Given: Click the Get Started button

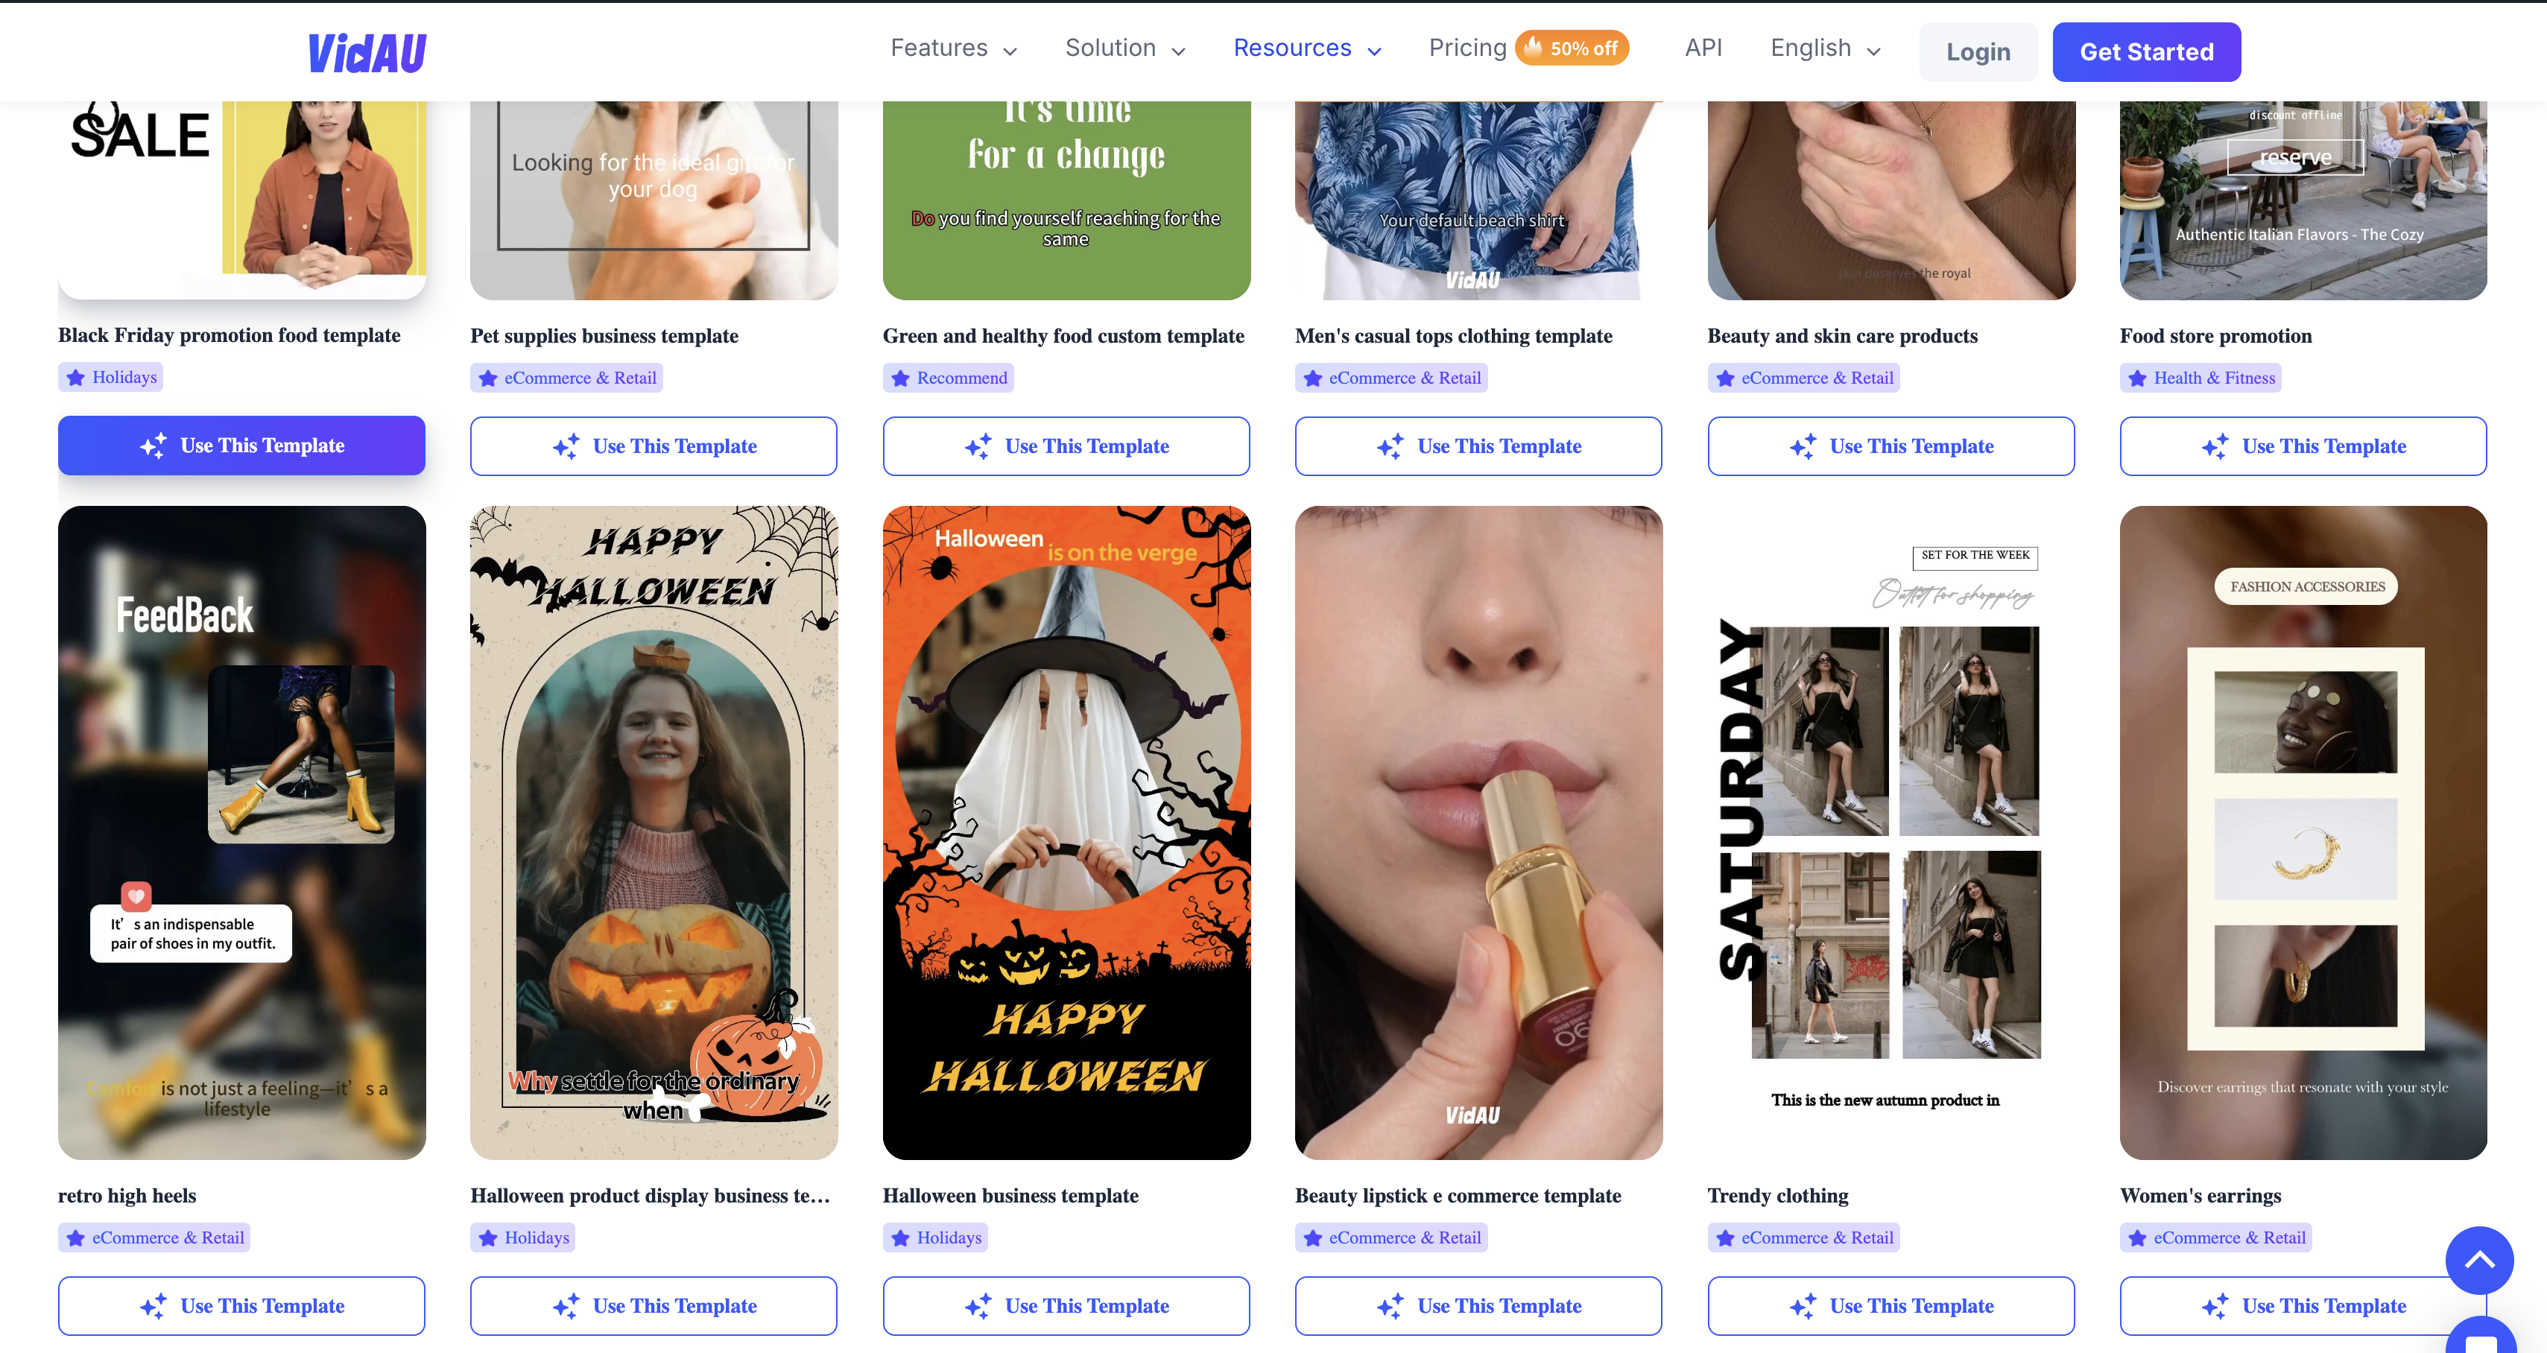Looking at the screenshot, I should pos(2146,51).
